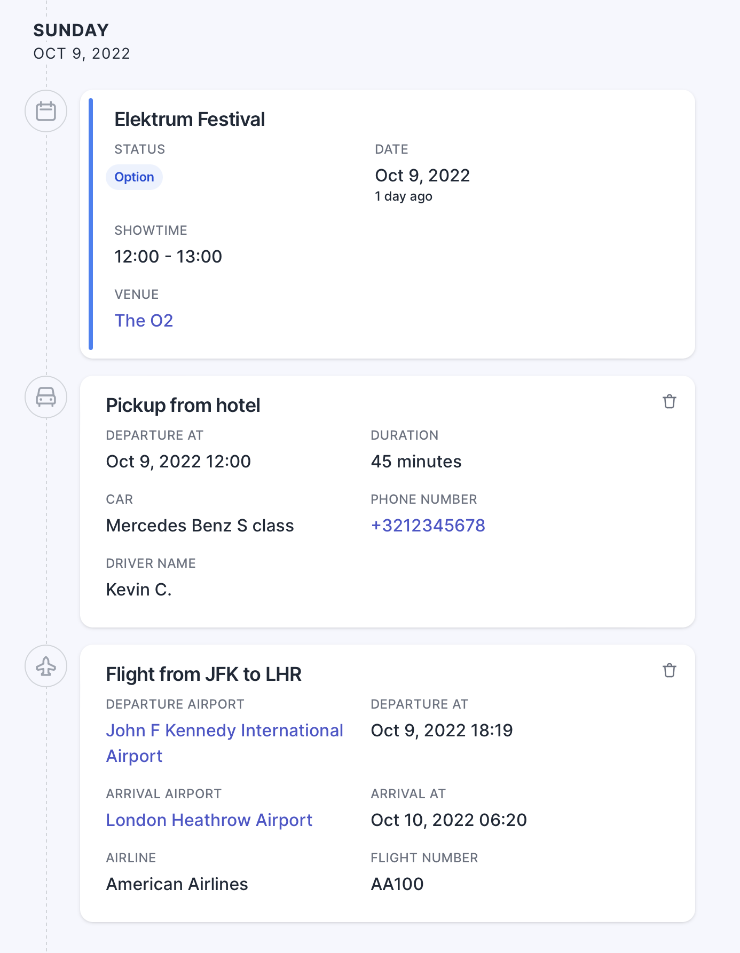Click the Pickup from hotel heading

tap(183, 406)
